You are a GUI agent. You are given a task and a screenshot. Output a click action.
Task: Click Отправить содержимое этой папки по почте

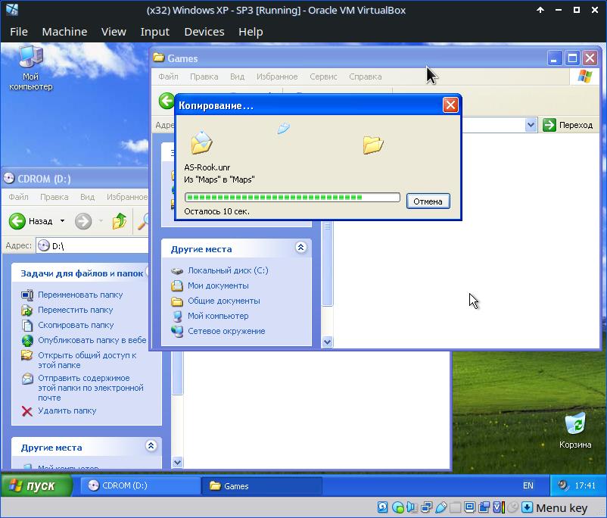coord(91,388)
